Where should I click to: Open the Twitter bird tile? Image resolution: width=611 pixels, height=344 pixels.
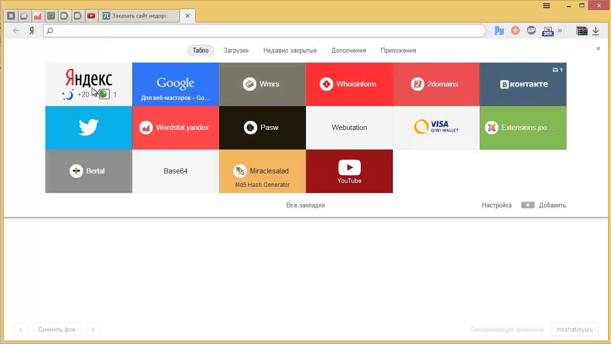[x=89, y=128]
